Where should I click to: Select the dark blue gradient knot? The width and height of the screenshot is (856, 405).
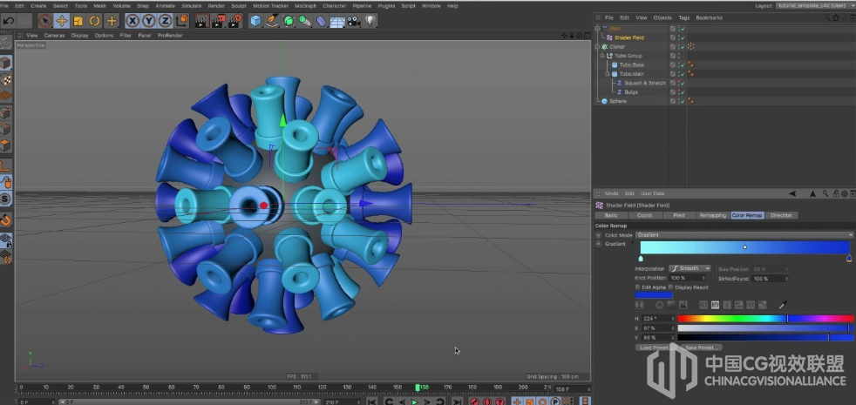849,258
